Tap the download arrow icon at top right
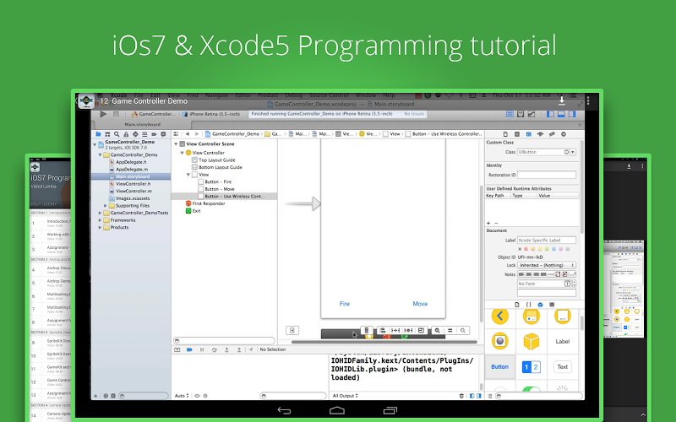 pos(562,101)
